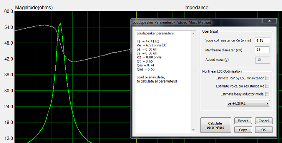Screen dimensions: 282x143
Task: Select the Added mass field
Action: 263,60
